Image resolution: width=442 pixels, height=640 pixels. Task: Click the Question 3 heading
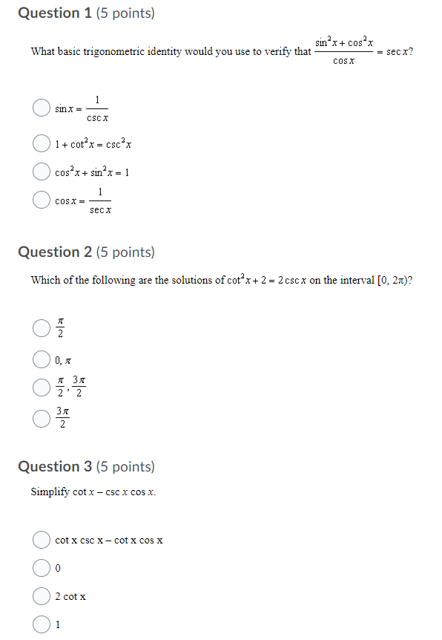(x=56, y=466)
